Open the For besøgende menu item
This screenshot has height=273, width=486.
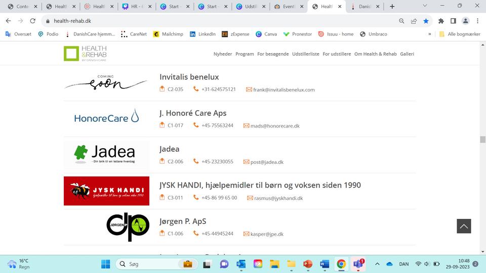coord(273,54)
